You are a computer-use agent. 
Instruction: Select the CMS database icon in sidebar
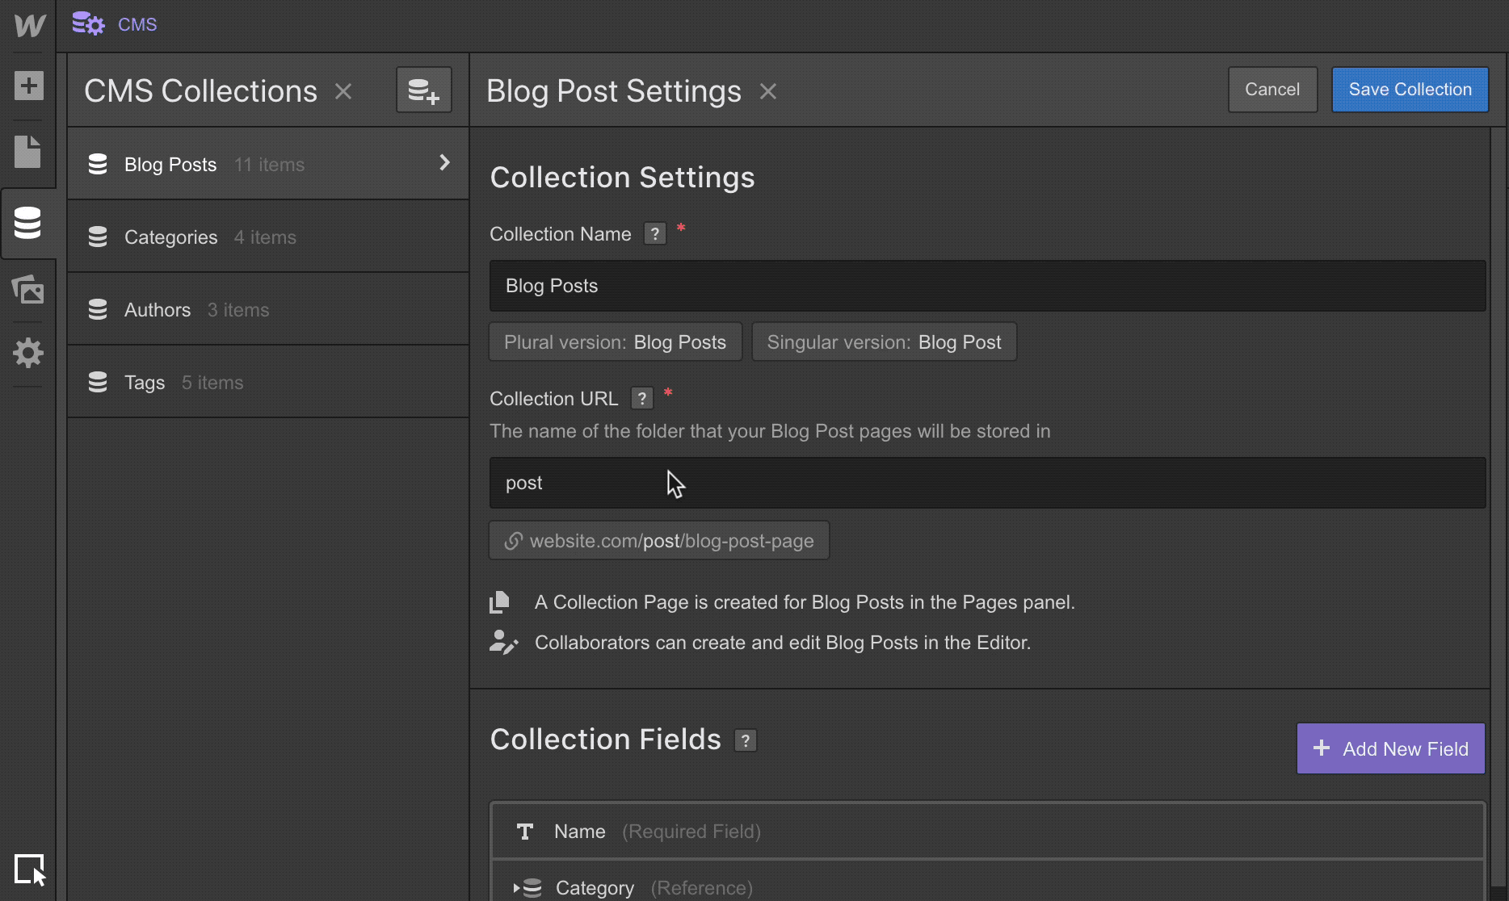pos(27,223)
